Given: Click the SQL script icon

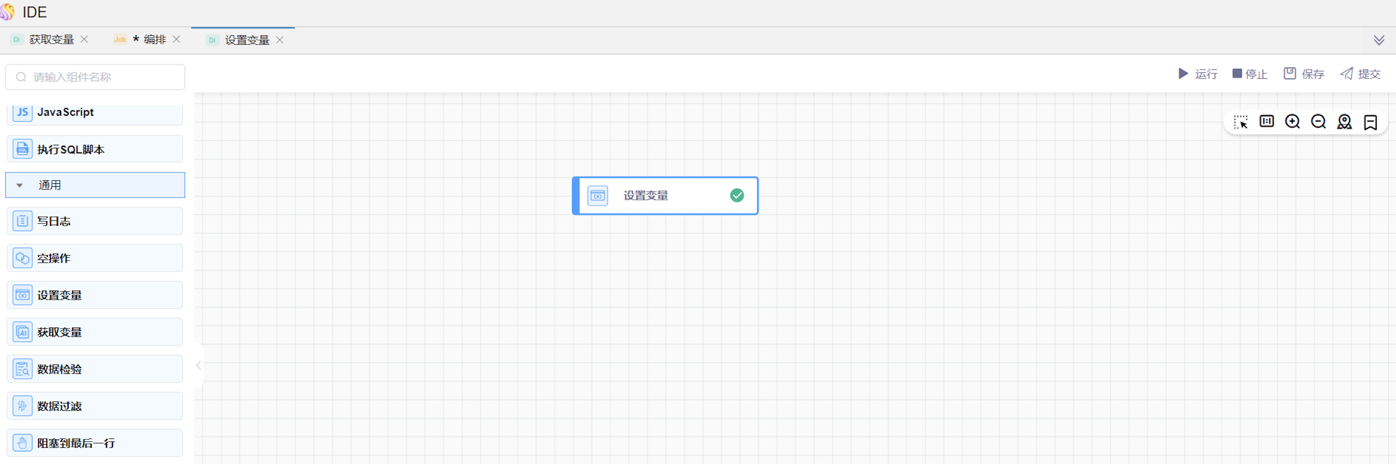Looking at the screenshot, I should (22, 149).
